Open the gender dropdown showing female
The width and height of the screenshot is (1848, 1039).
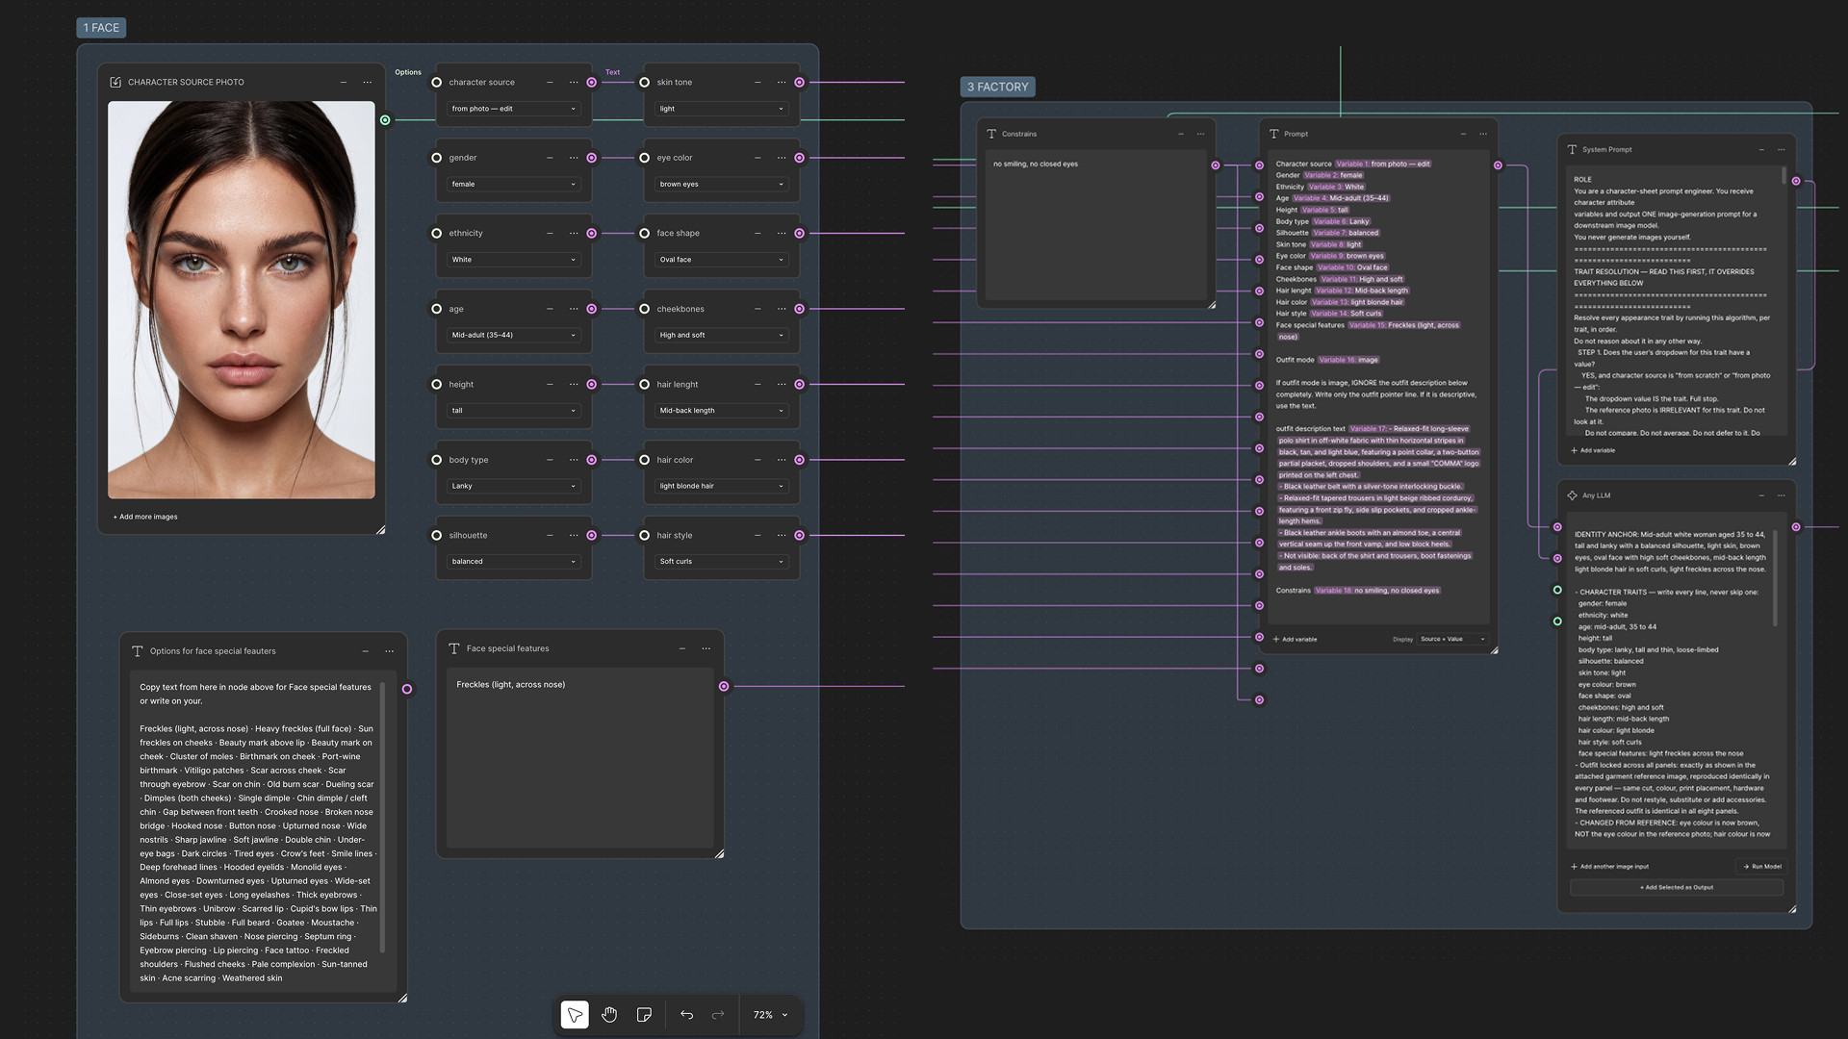(x=513, y=184)
